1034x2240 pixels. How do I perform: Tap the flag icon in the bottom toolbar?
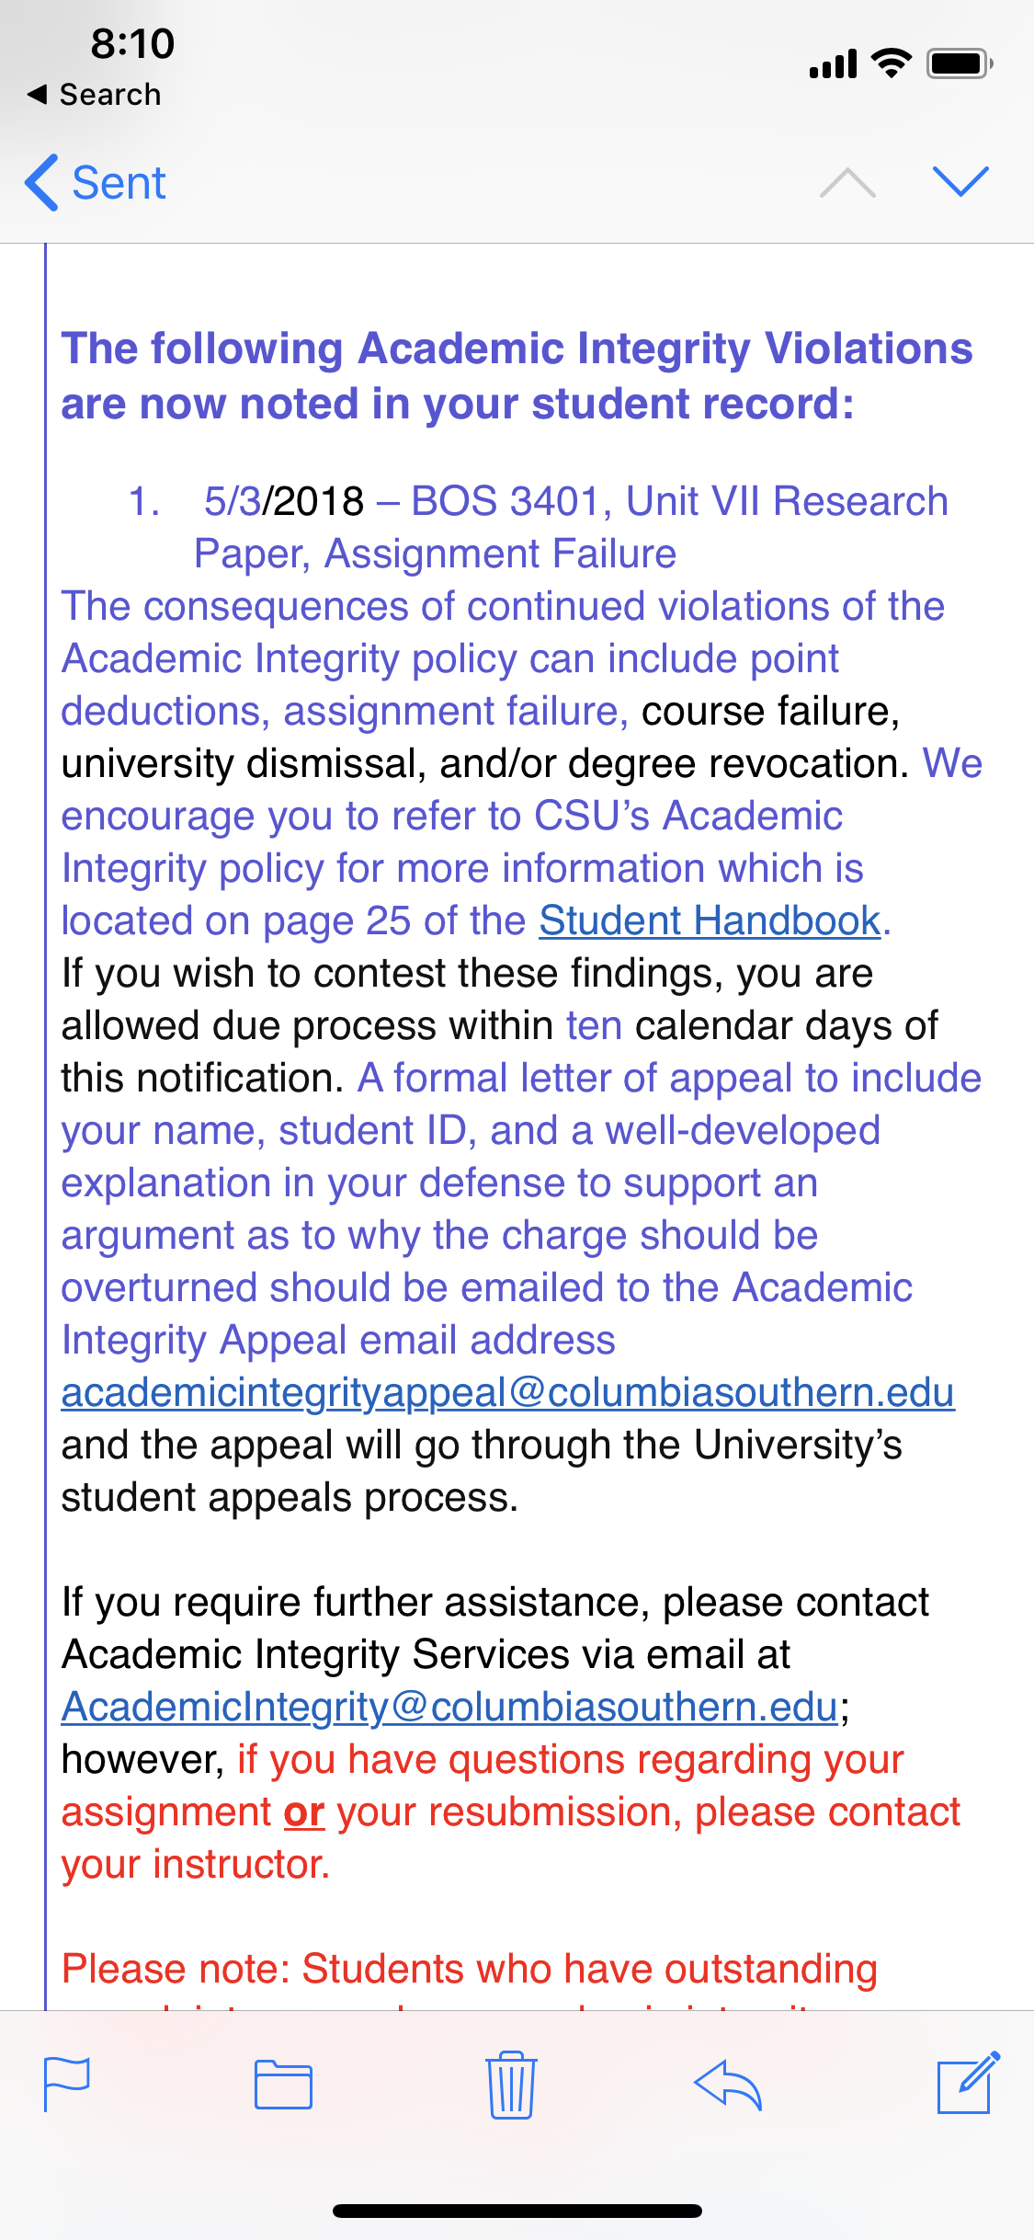tap(67, 2084)
